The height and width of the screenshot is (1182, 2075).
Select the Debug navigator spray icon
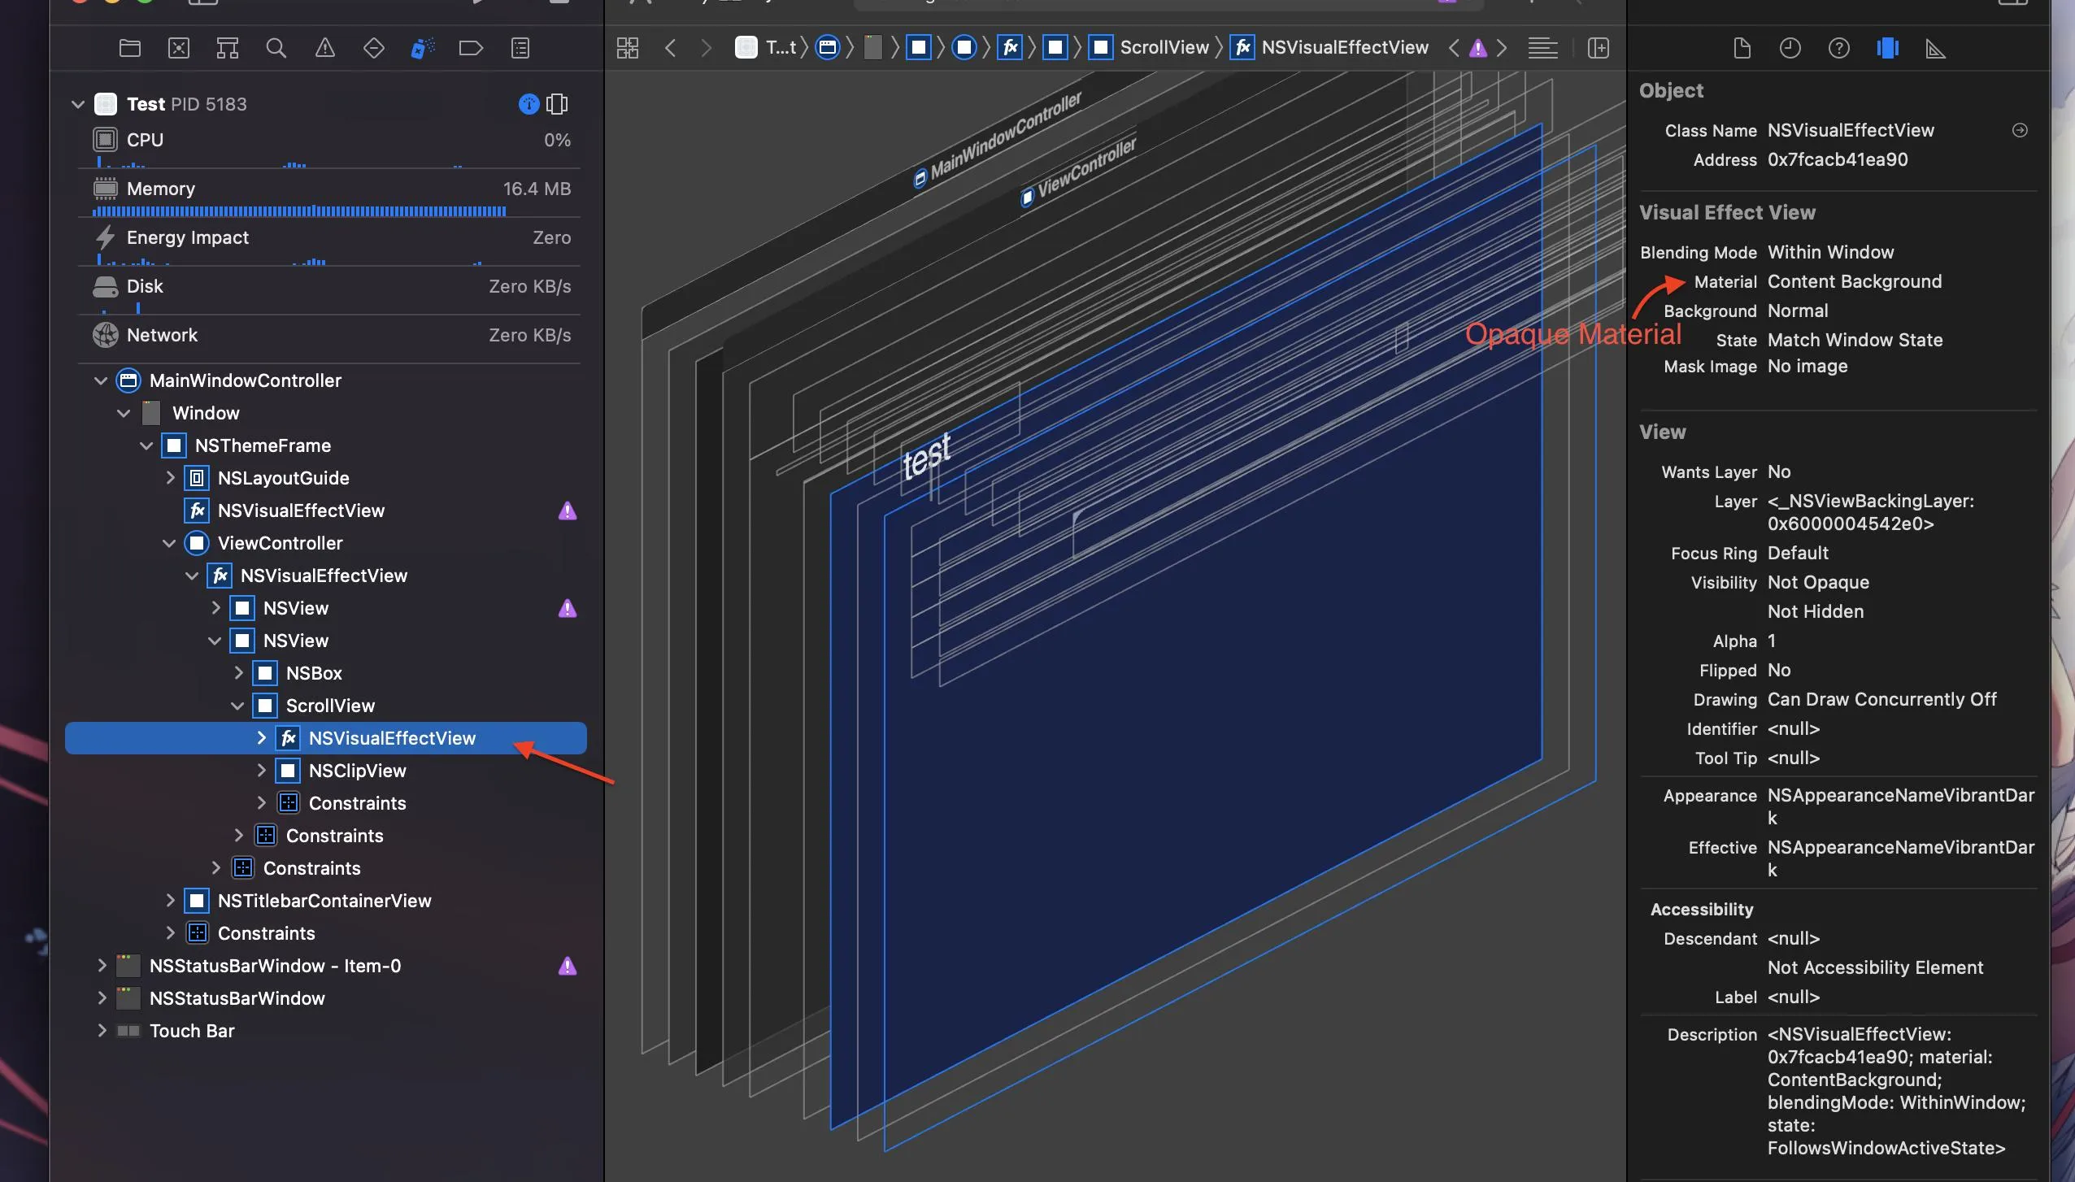(x=422, y=48)
